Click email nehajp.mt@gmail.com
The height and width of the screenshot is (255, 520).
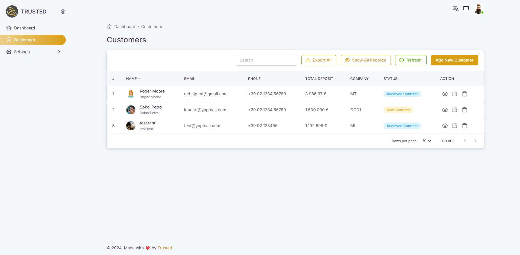206,94
